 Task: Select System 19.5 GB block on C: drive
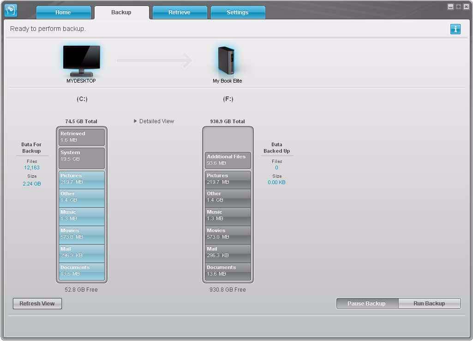[x=81, y=158]
